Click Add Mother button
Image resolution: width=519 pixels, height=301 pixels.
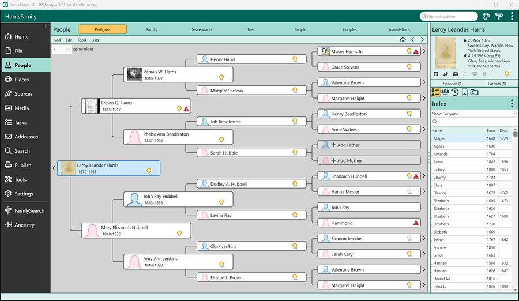369,160
